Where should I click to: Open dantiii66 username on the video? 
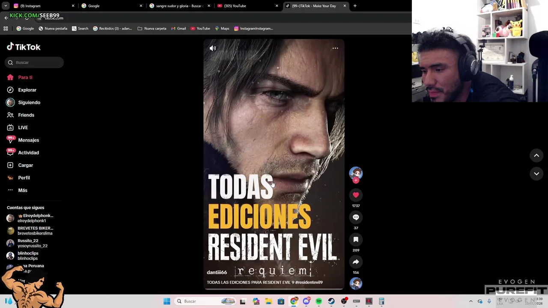pos(217,272)
